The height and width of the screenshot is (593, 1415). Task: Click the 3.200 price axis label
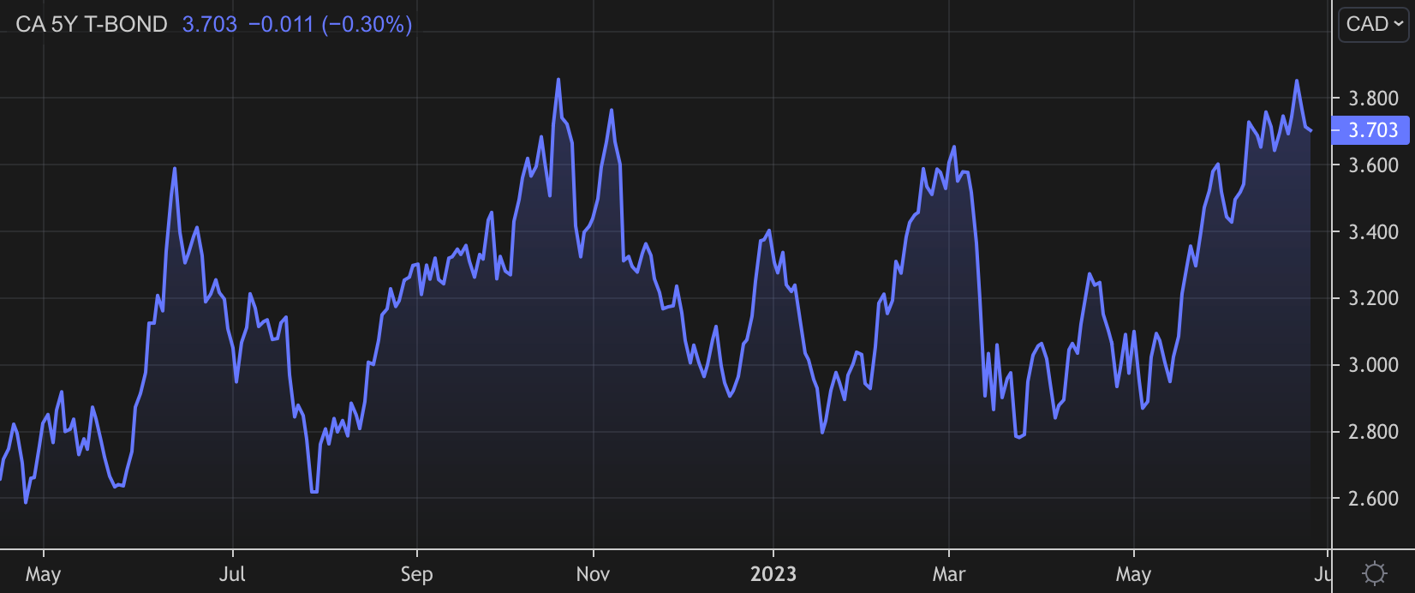coord(1373,298)
